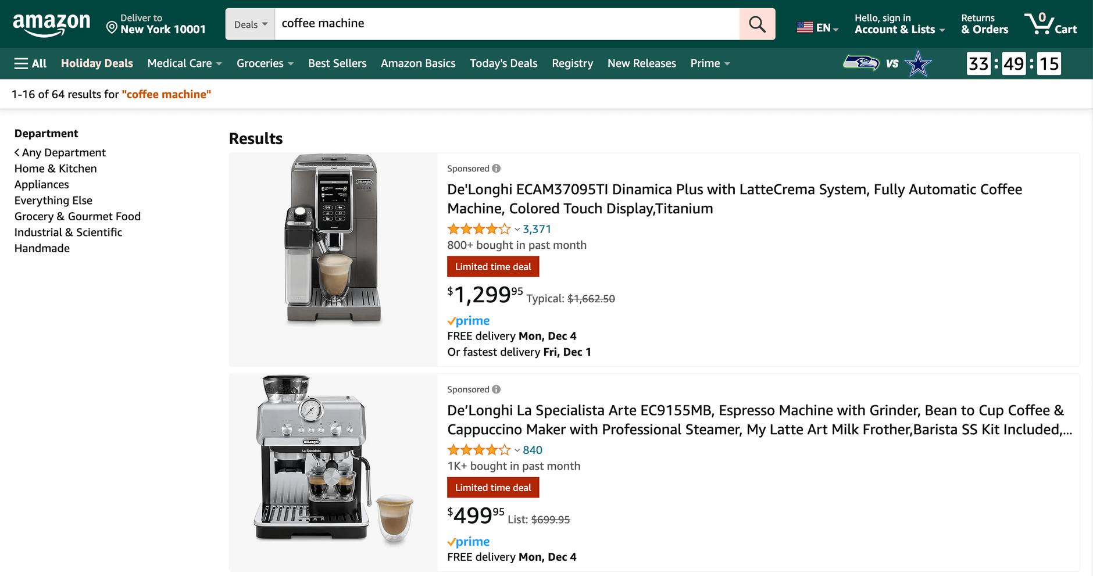Image resolution: width=1093 pixels, height=576 pixels.
Task: Filter by Appliances department
Action: pyautogui.click(x=42, y=184)
